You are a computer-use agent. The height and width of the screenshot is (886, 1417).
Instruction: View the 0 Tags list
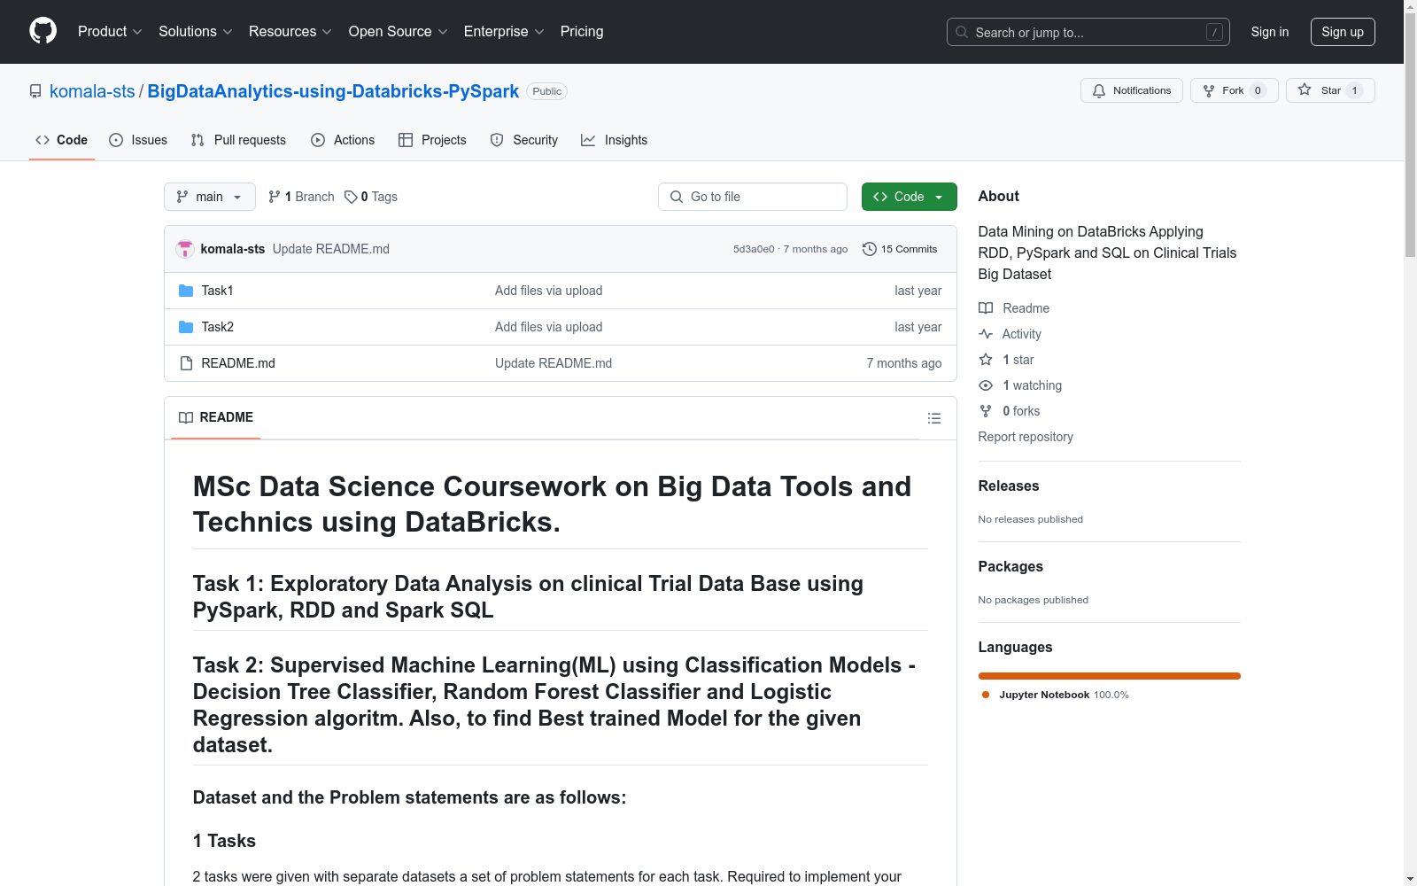pos(371,197)
